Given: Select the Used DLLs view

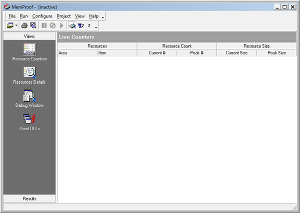Looking at the screenshot, I should tap(29, 121).
